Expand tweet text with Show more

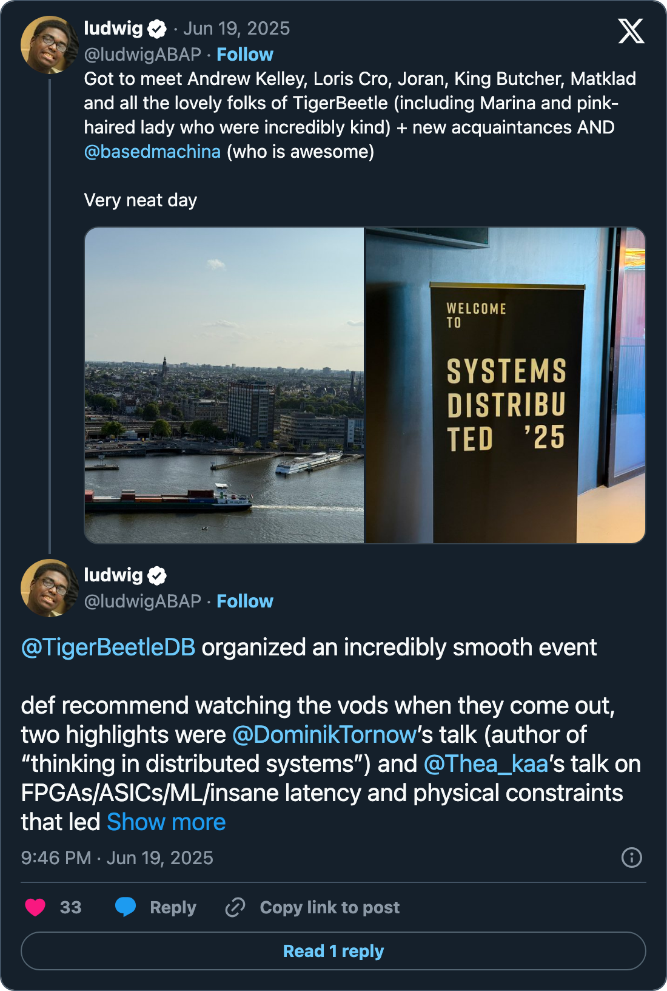tap(166, 822)
